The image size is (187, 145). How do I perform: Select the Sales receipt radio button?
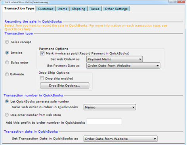point(7,42)
